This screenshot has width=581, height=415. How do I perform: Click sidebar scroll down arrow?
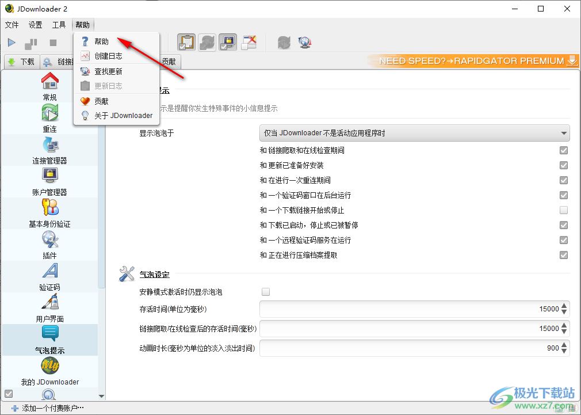point(101,396)
